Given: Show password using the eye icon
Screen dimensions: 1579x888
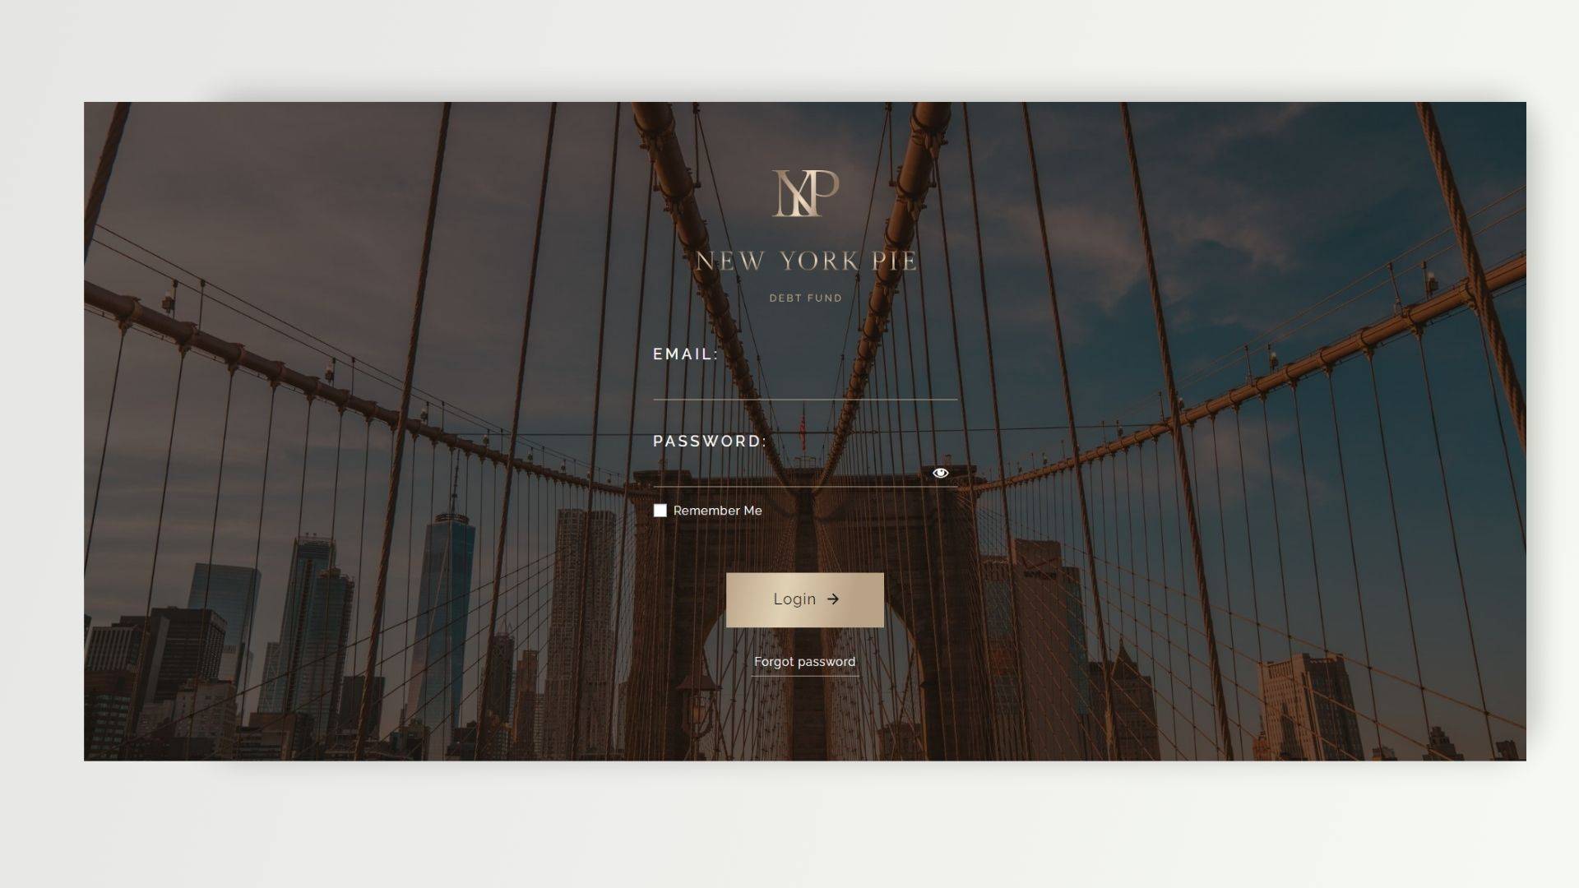Looking at the screenshot, I should pyautogui.click(x=941, y=473).
